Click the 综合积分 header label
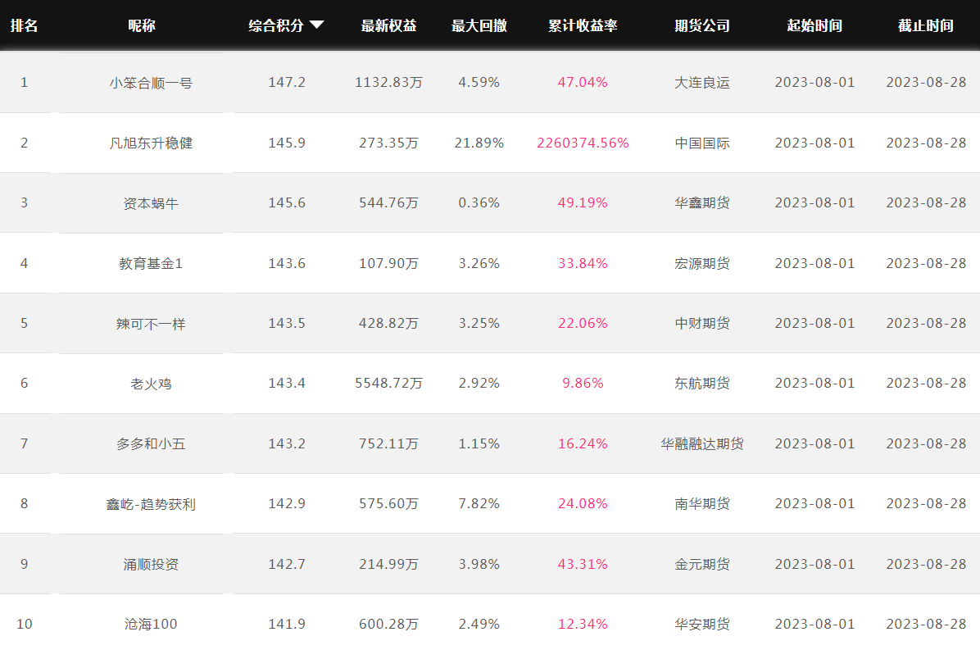Image resolution: width=980 pixels, height=650 pixels. point(276,25)
